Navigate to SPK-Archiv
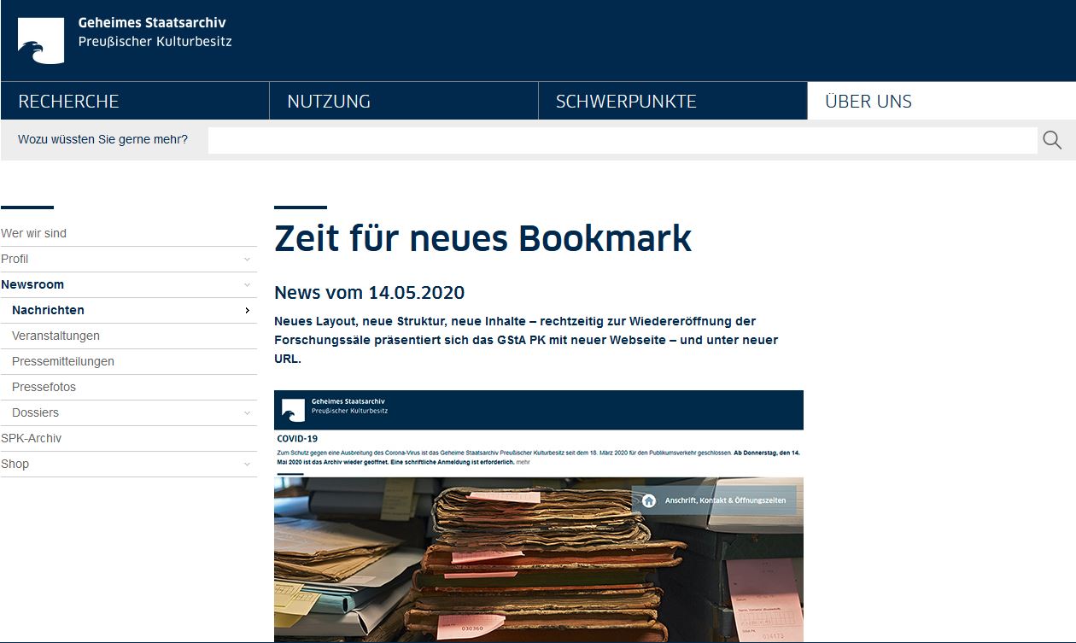Screen dimensions: 1076x643 click(x=32, y=438)
